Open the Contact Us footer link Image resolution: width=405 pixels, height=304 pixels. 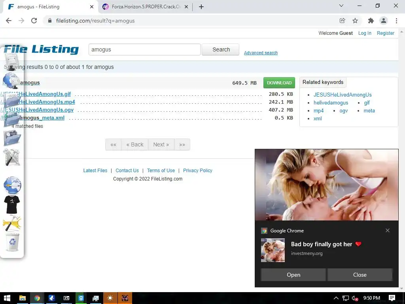pos(127,171)
